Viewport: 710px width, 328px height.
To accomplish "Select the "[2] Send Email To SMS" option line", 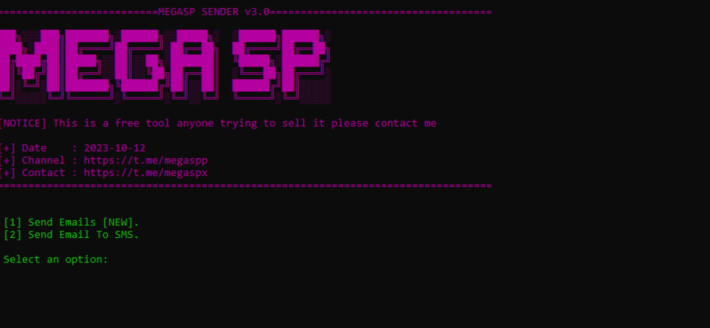I will coord(71,235).
